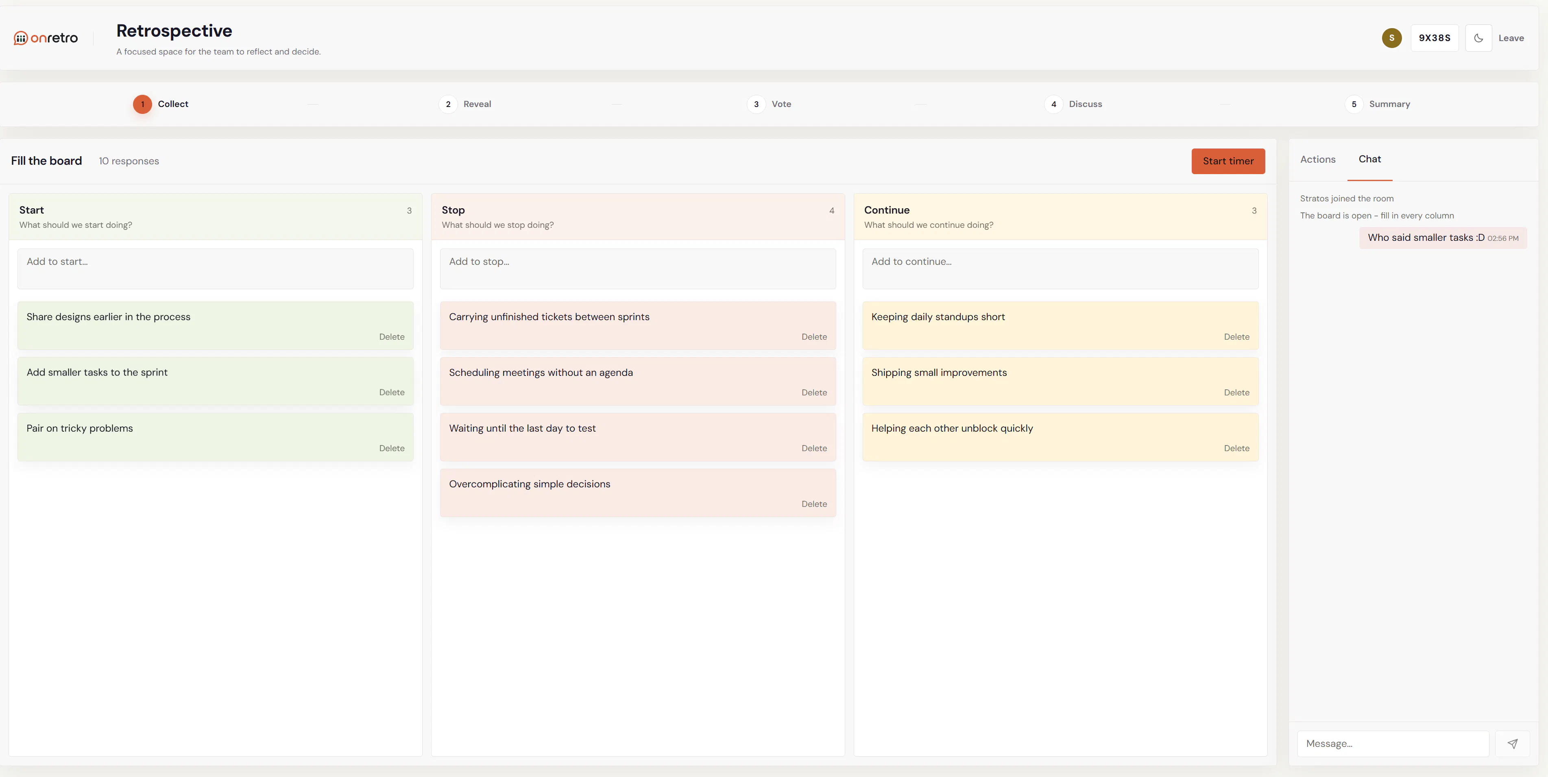The height and width of the screenshot is (777, 1548).
Task: Click 'Overcomplicating simple decisions' card text
Action: (x=530, y=485)
